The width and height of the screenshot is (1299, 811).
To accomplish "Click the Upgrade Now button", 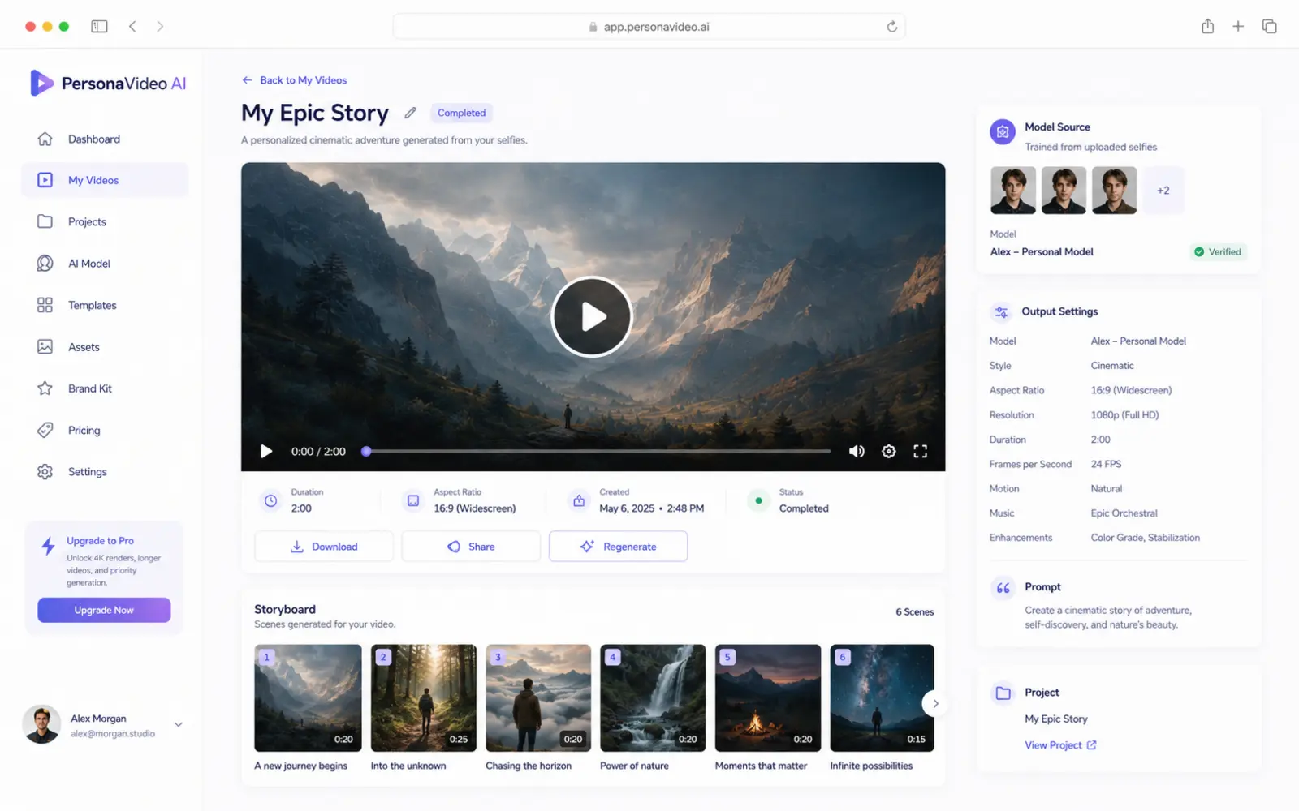I will (104, 610).
